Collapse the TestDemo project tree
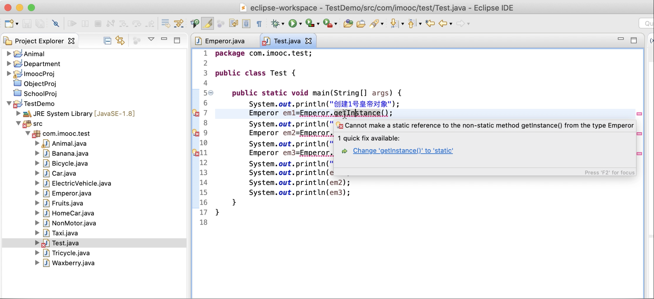 (9, 103)
